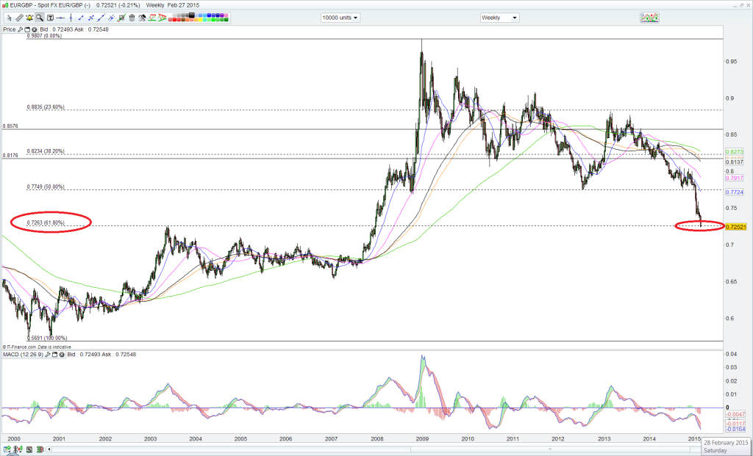
Task: Click the magenta 0.7917 moving average value
Action: (x=735, y=178)
